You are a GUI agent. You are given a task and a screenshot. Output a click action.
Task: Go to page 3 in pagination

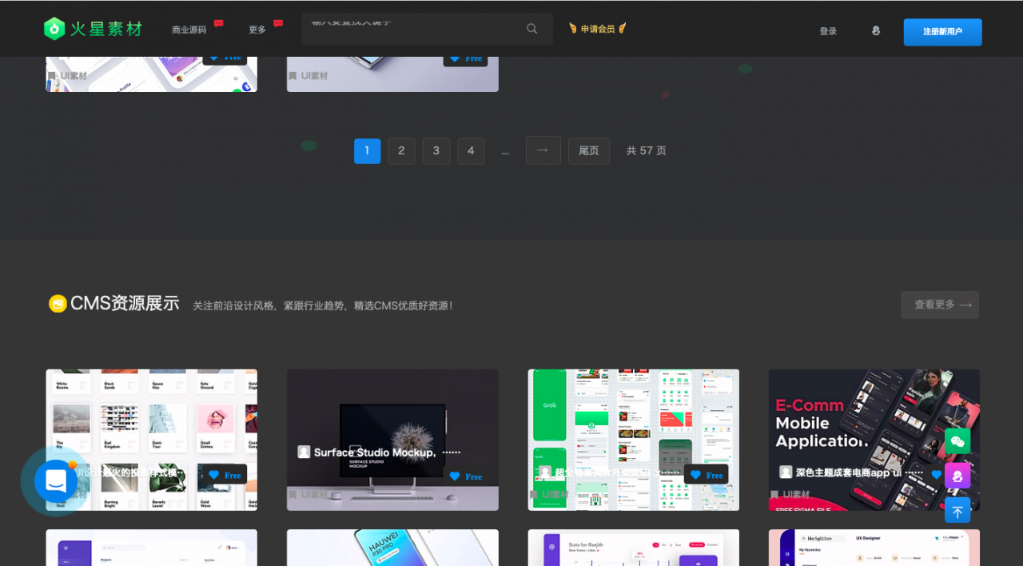(x=436, y=150)
